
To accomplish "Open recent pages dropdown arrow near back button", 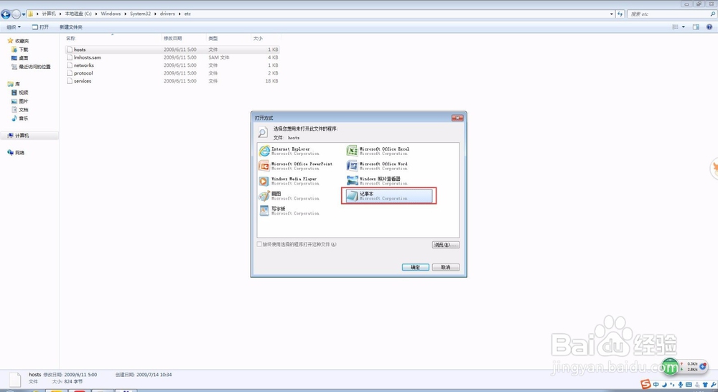I will point(24,14).
